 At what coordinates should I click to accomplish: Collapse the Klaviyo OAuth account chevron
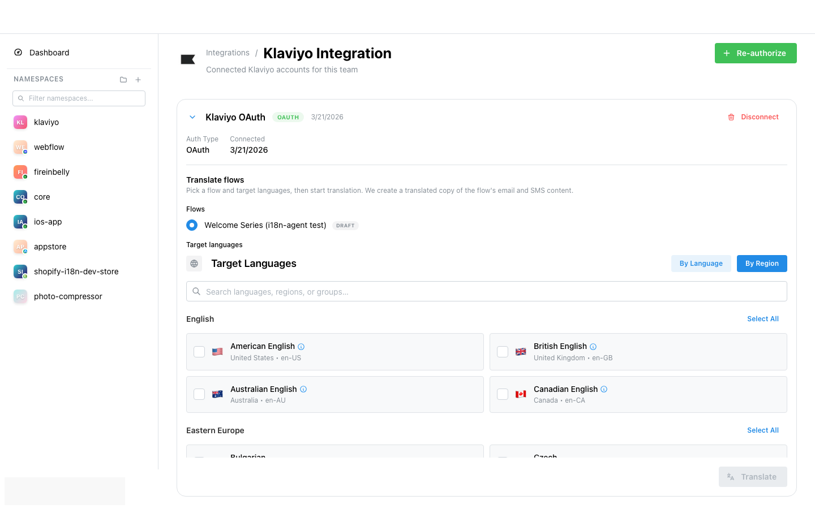(x=192, y=117)
